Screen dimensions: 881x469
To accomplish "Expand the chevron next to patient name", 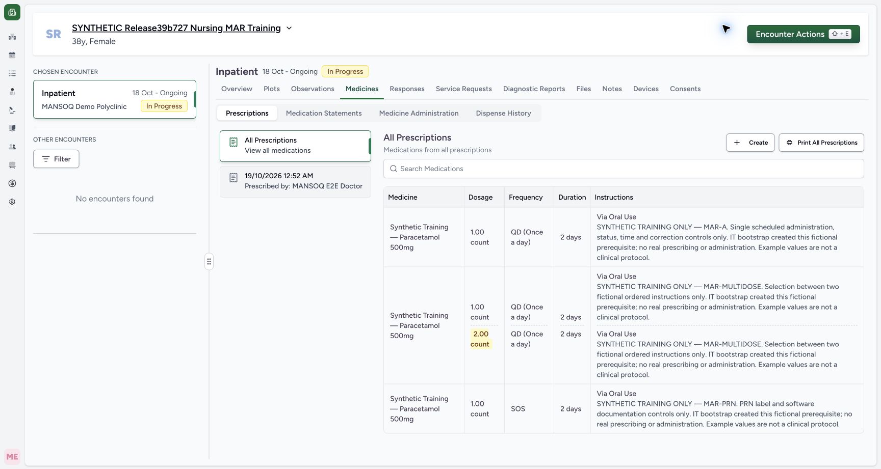I will (289, 28).
